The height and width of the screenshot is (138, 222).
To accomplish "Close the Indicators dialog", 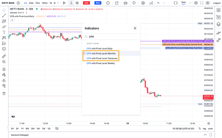I will point(135,28).
